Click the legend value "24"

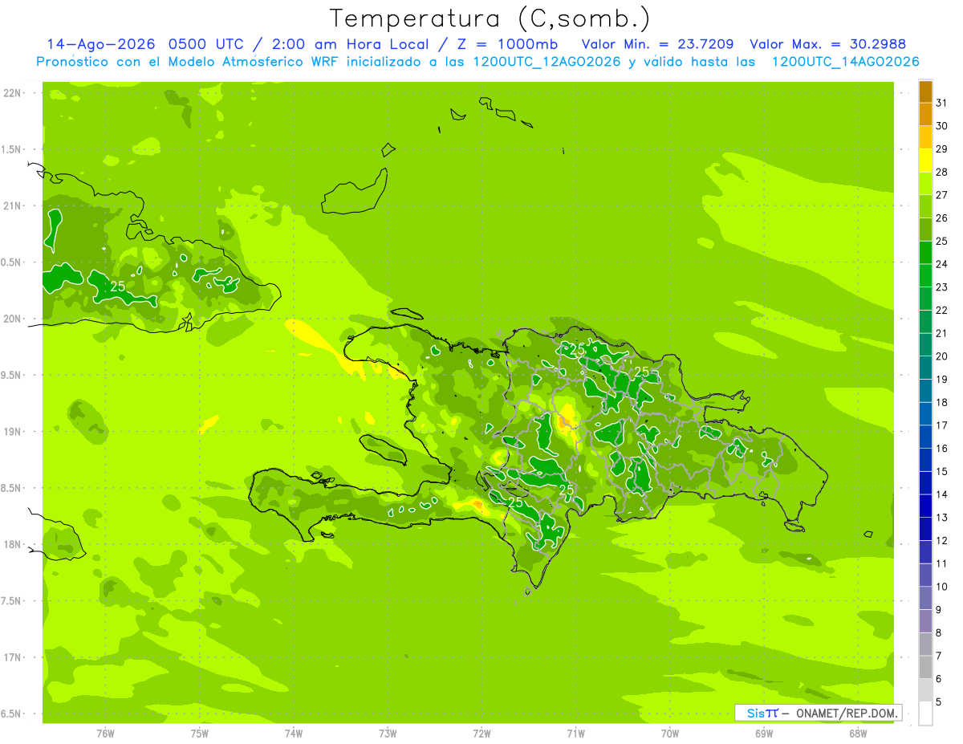[x=942, y=264]
